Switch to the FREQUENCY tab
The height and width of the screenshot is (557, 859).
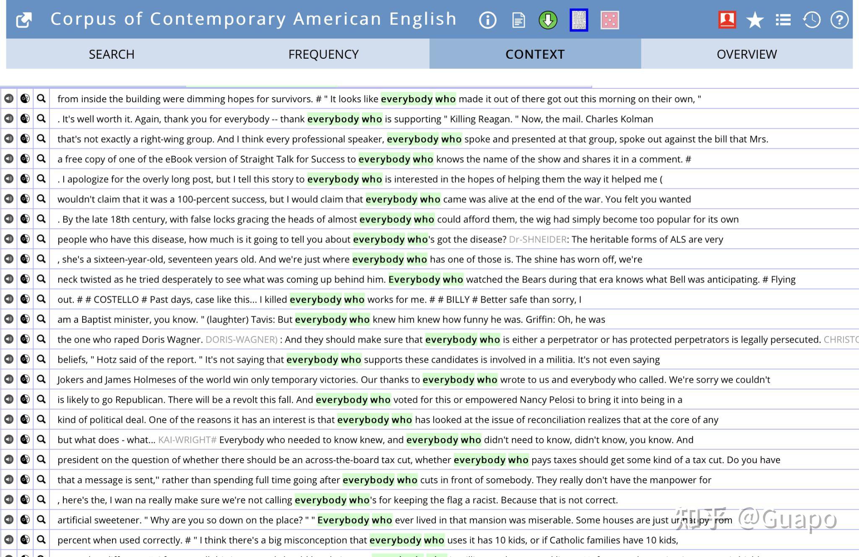323,54
